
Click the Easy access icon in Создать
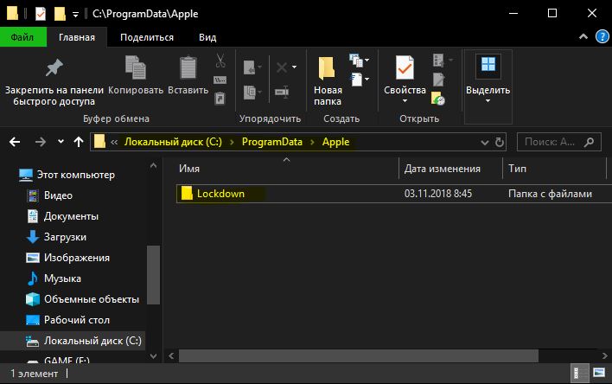pyautogui.click(x=356, y=80)
